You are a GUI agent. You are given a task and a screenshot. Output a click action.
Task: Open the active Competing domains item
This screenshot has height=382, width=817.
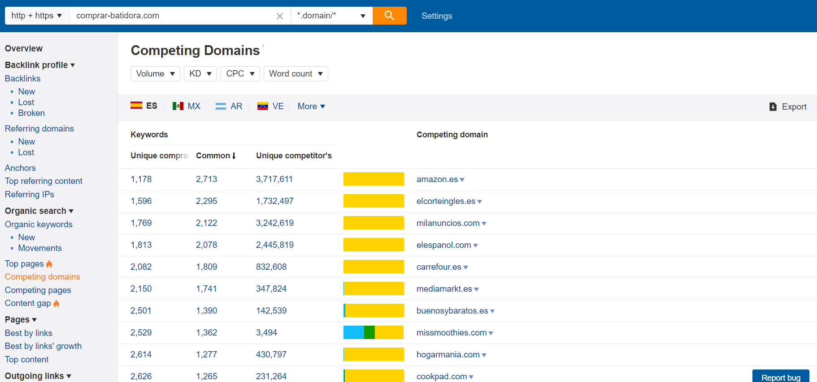click(x=42, y=276)
